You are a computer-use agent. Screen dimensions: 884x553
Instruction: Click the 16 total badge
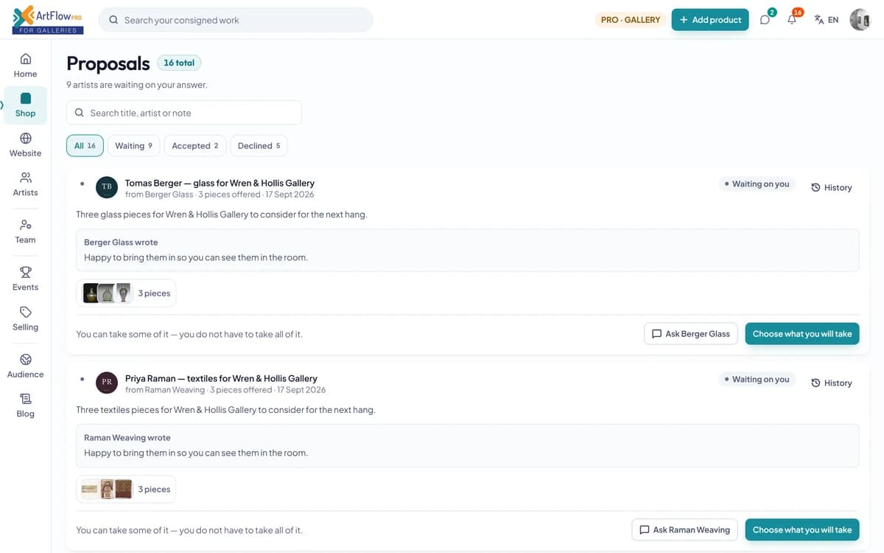click(x=179, y=63)
